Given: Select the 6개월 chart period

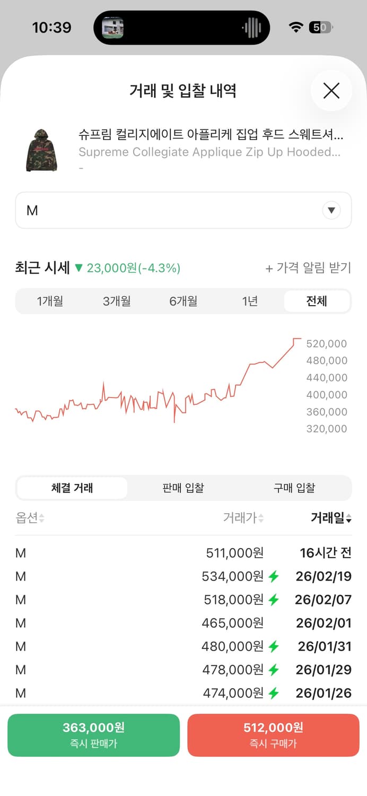Looking at the screenshot, I should click(x=183, y=301).
